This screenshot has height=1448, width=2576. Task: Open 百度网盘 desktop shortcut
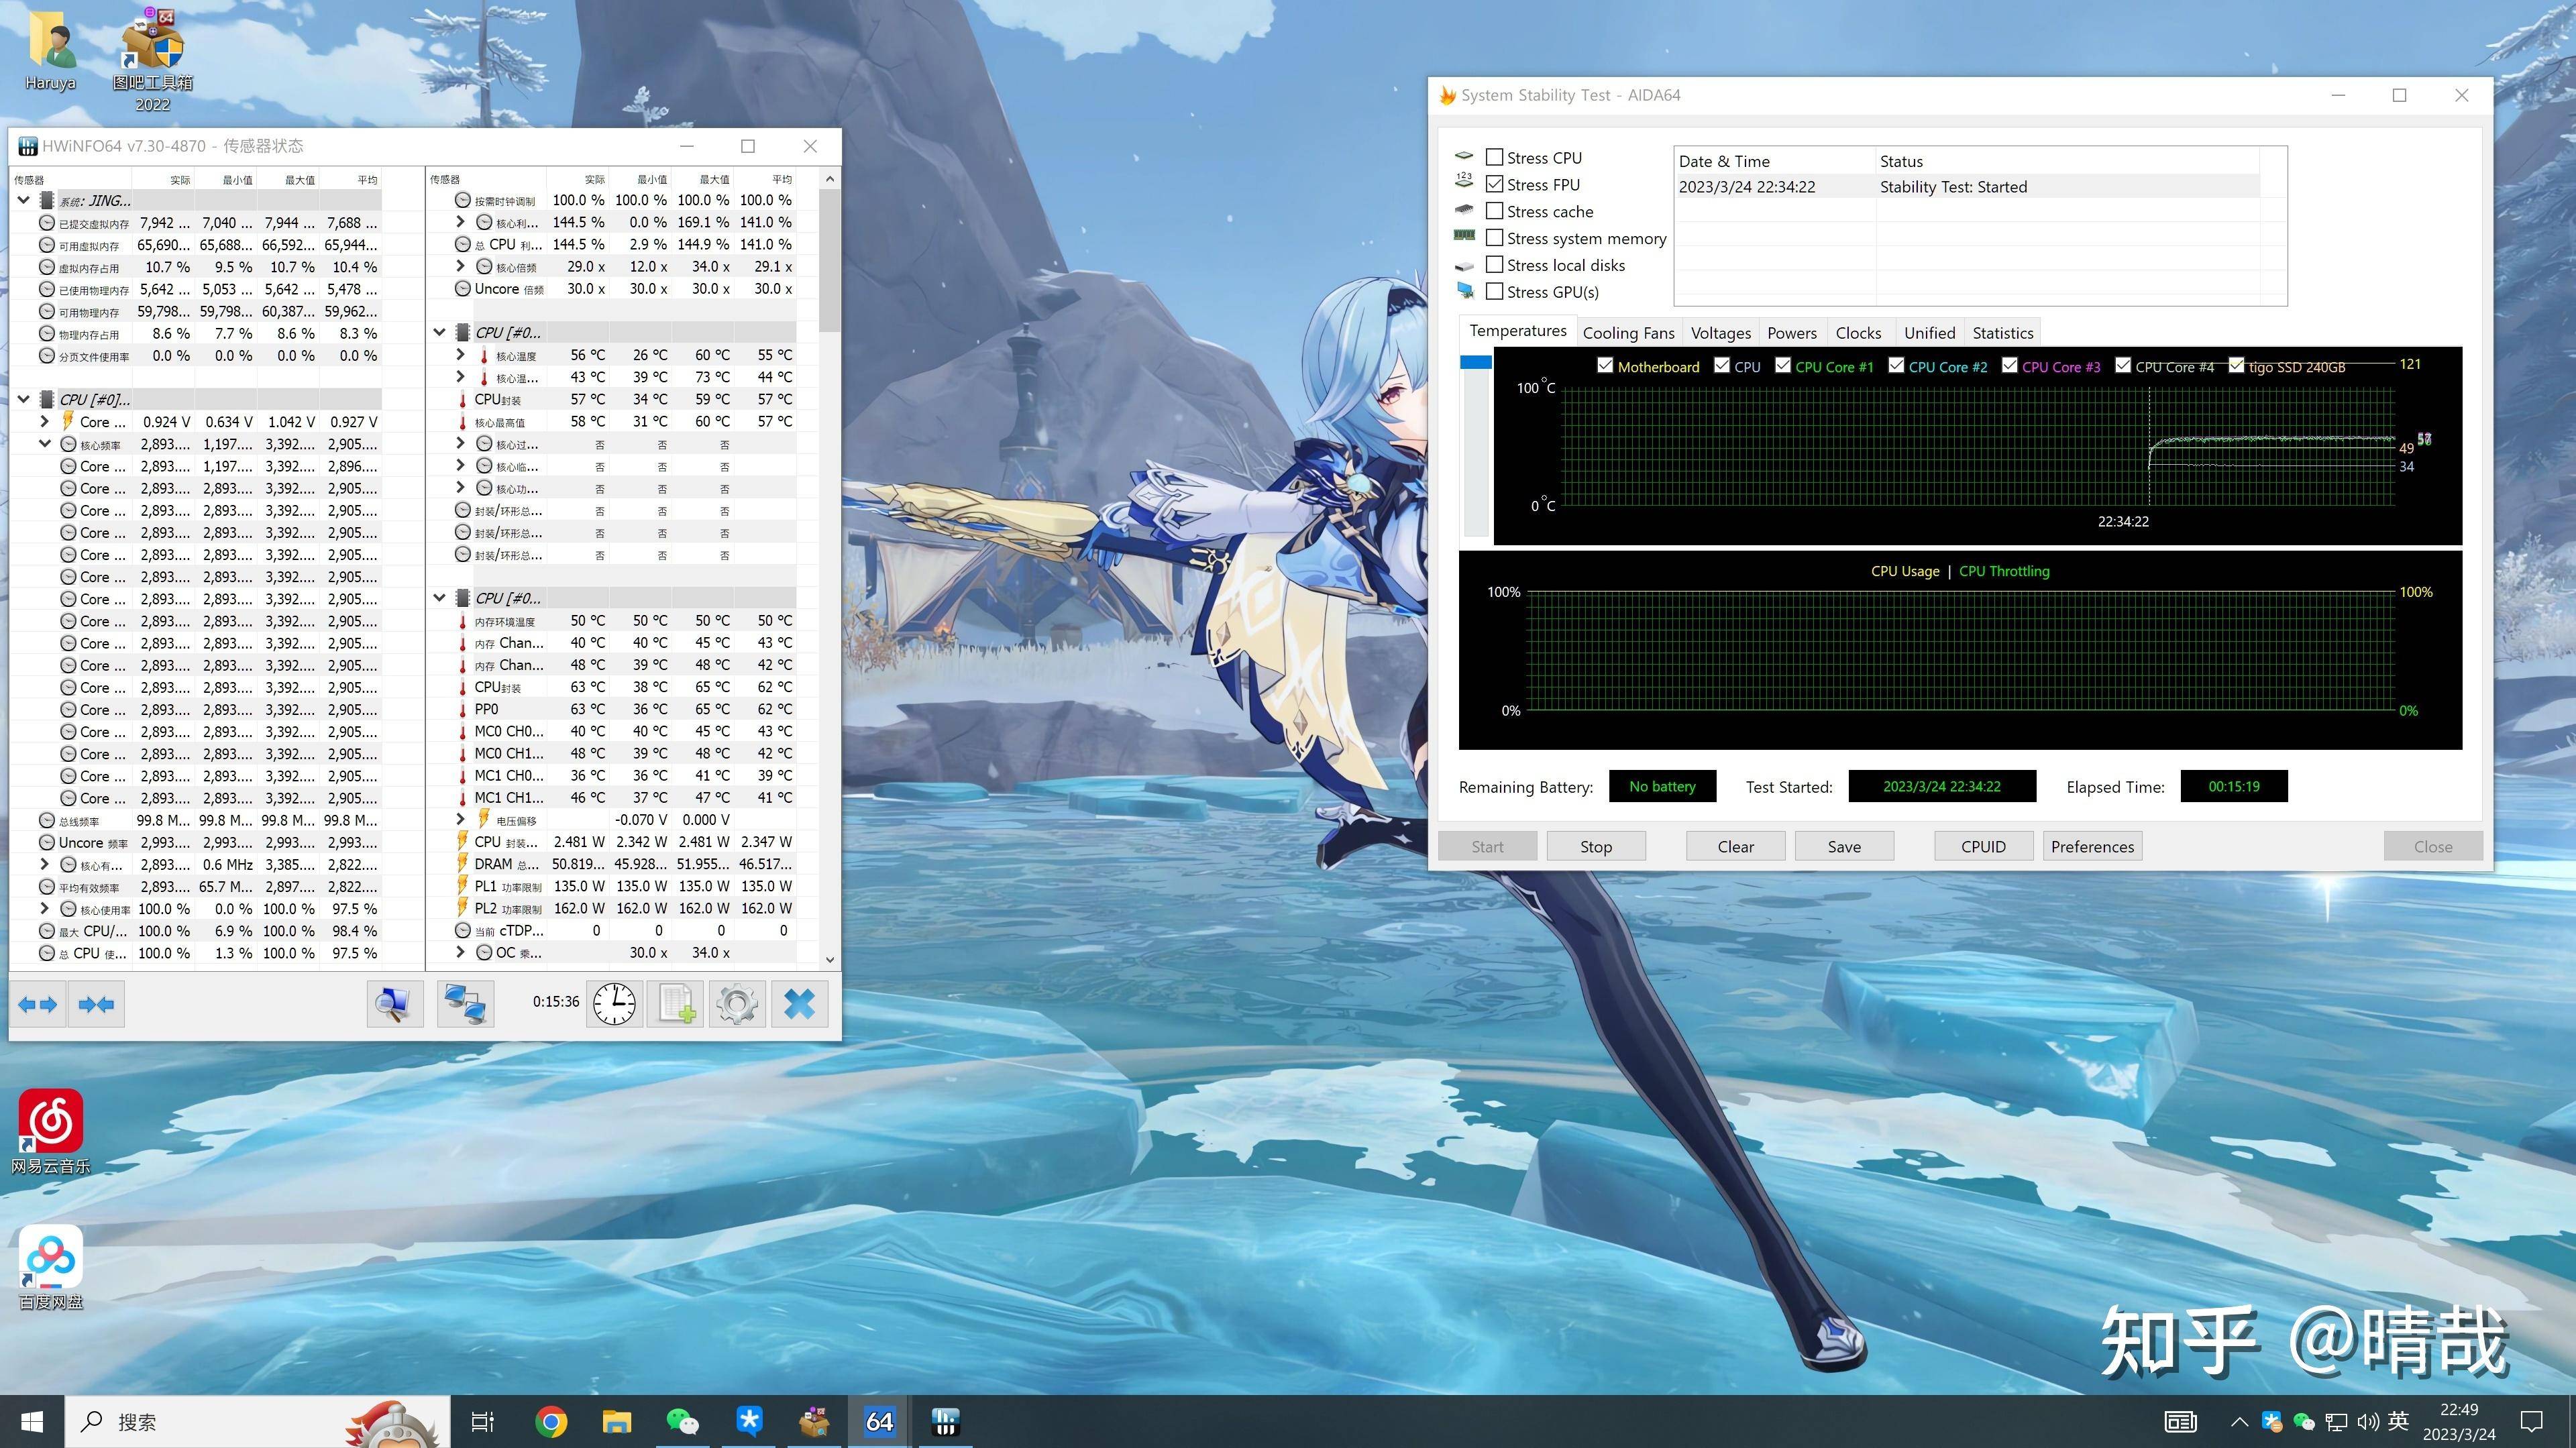[50, 1268]
